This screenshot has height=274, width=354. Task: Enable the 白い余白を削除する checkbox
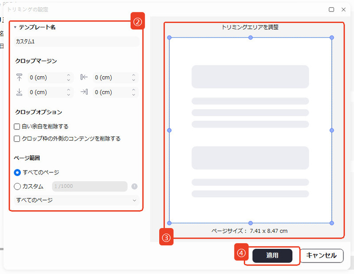pyautogui.click(x=17, y=126)
